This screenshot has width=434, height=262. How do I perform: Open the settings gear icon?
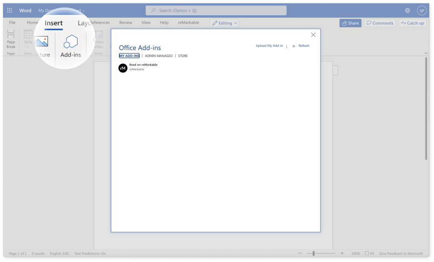[x=408, y=11]
